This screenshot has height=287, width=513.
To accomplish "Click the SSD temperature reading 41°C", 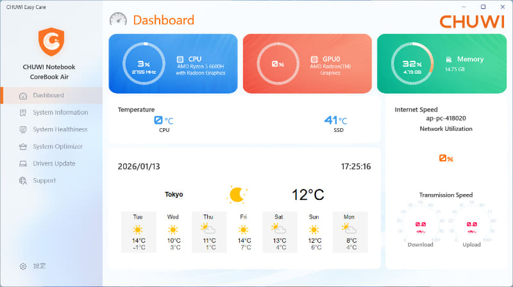I will click(335, 120).
